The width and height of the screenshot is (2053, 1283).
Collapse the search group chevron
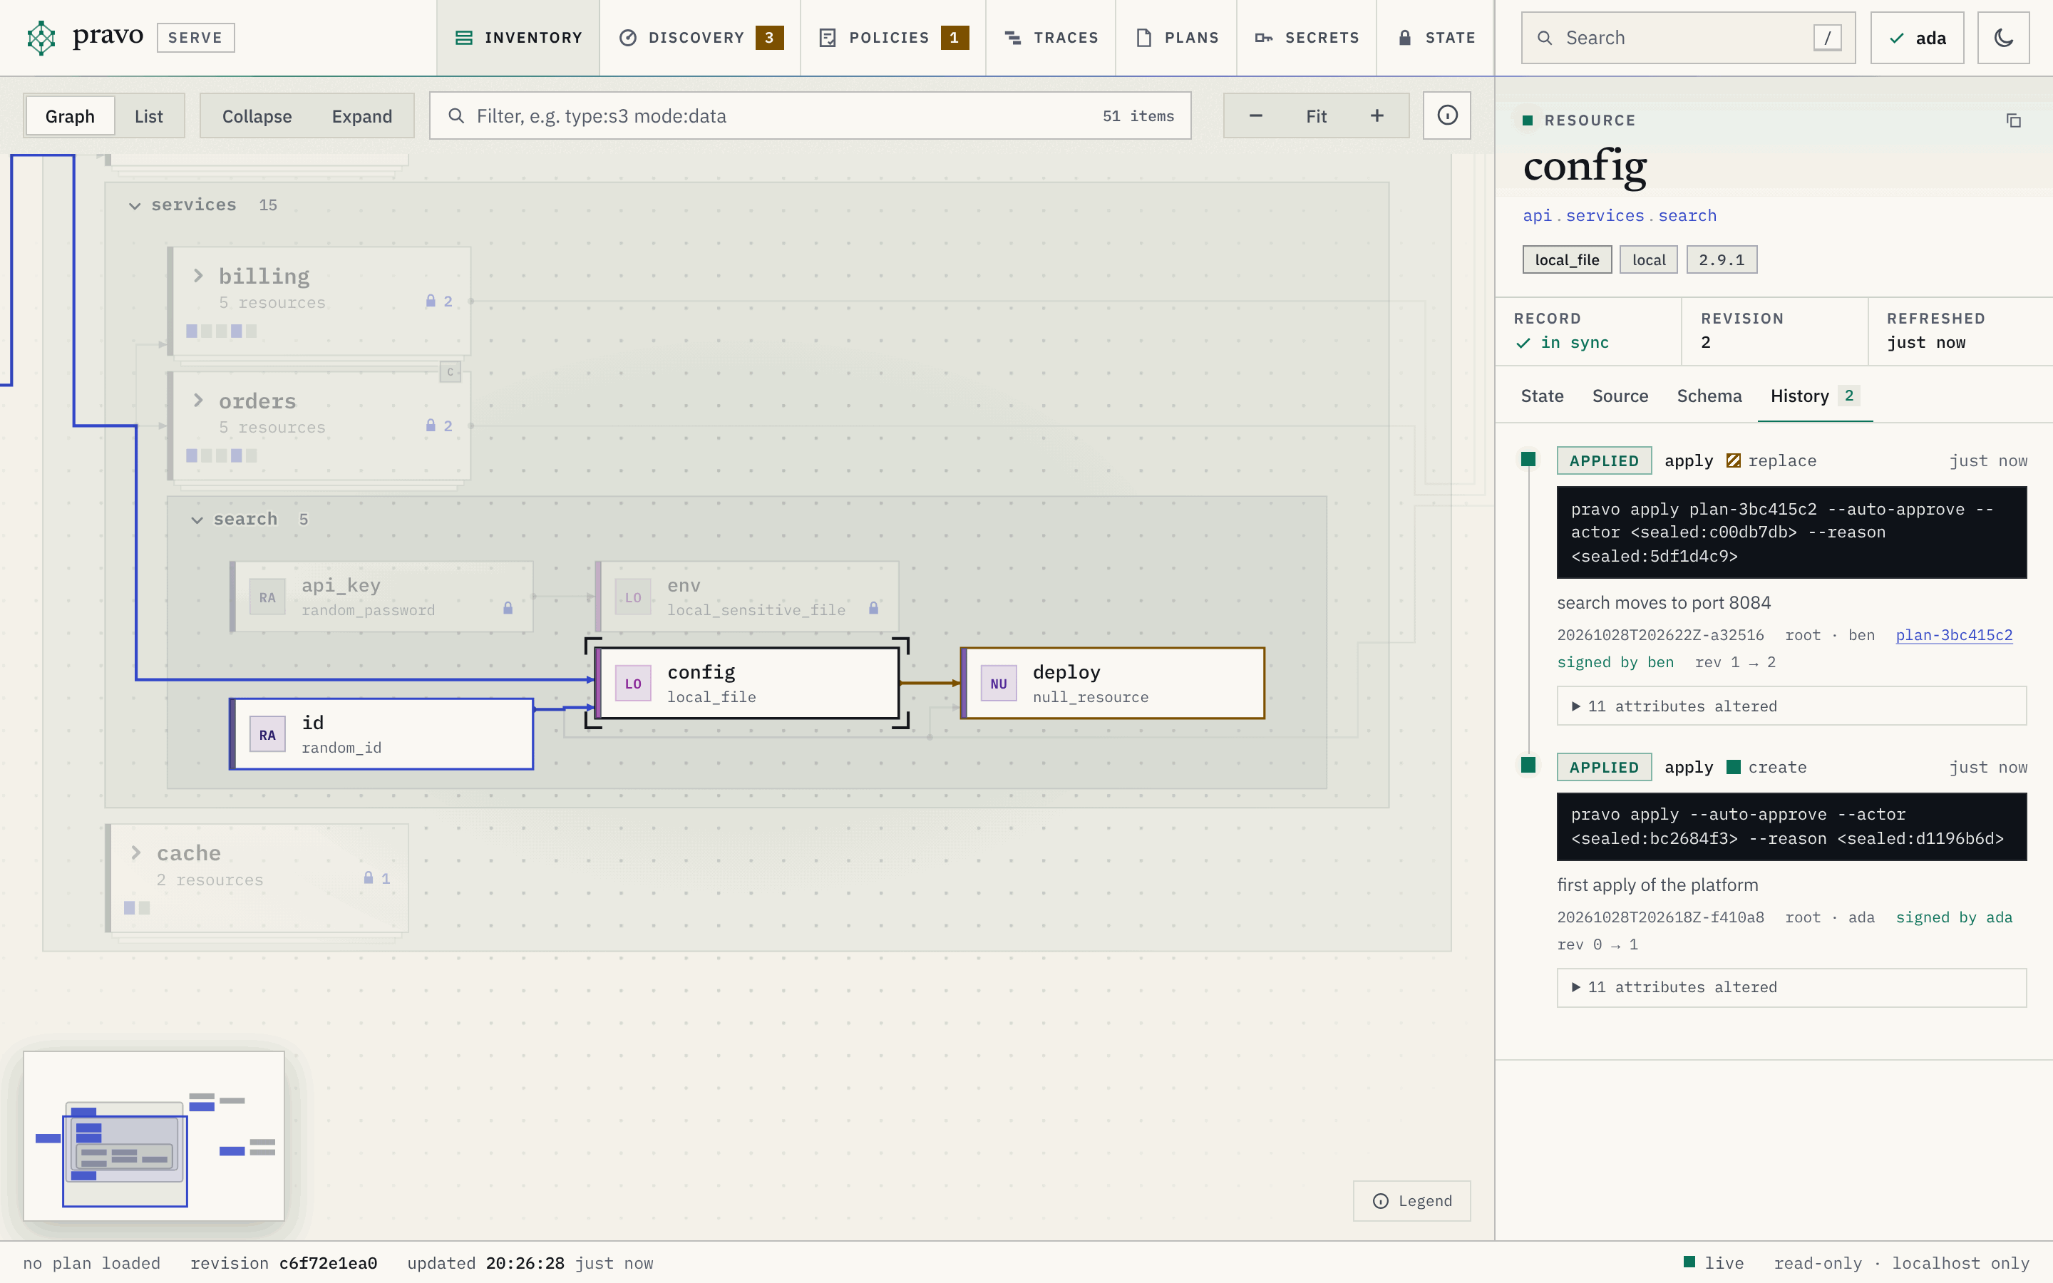coord(197,520)
